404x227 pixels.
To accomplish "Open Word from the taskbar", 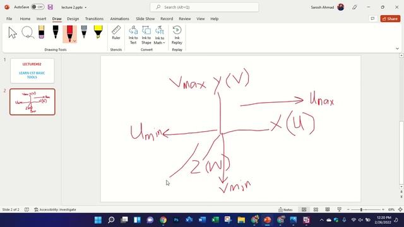I will click(202, 220).
